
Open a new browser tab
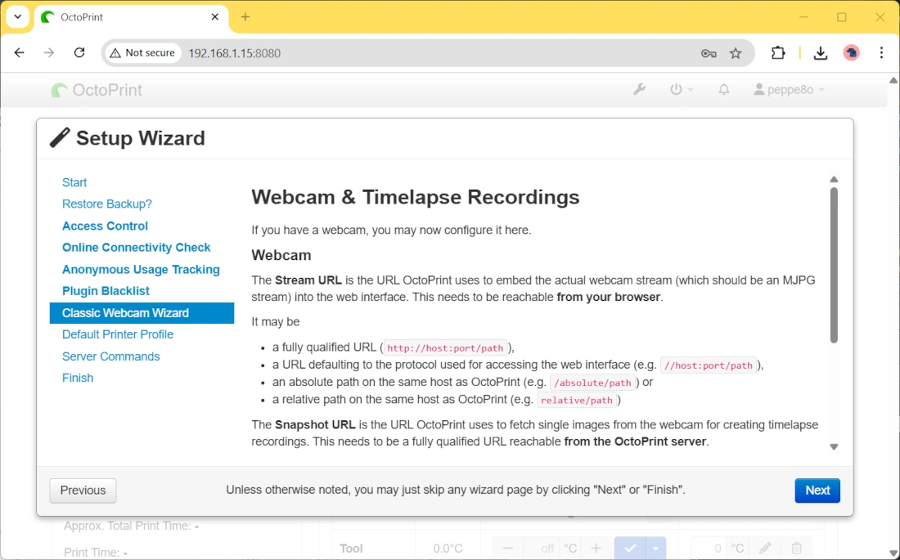coord(245,17)
